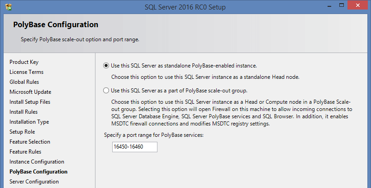Click 'Specify a port range for PolyBase services' label
Image resolution: width=371 pixels, height=188 pixels.
pyautogui.click(x=154, y=135)
